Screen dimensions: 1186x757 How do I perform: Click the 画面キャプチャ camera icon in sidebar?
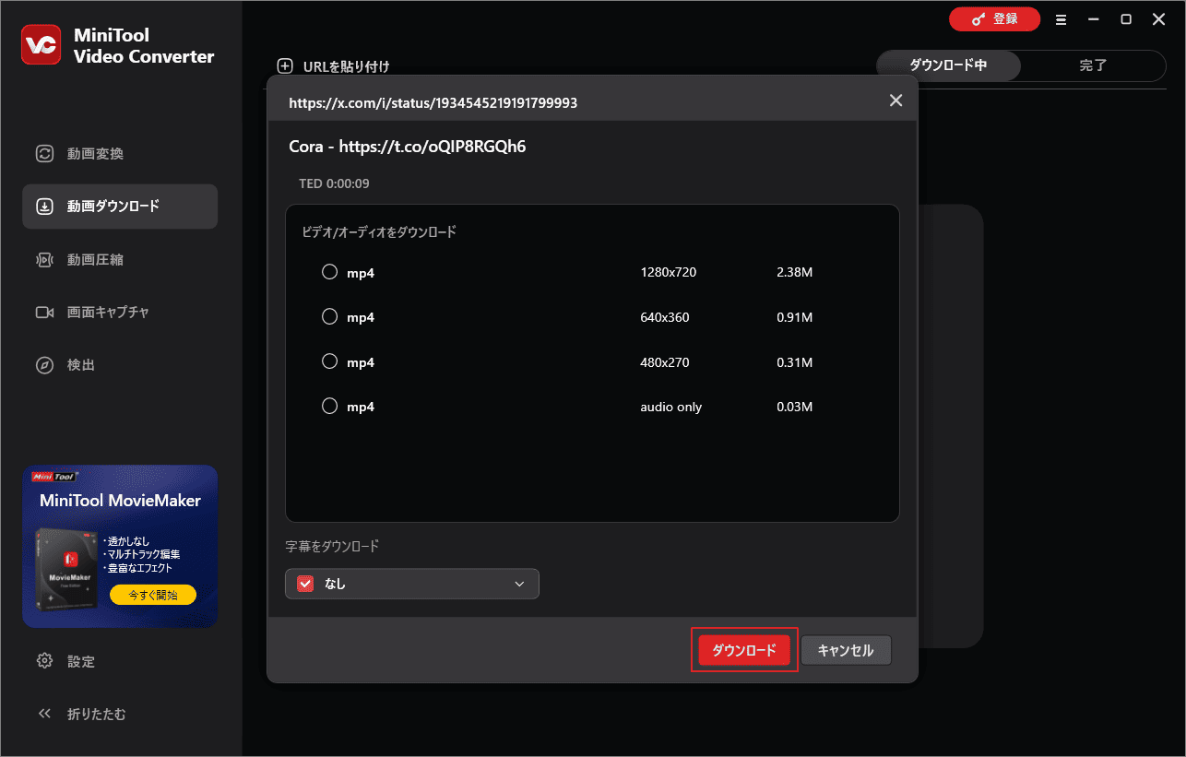coord(44,313)
